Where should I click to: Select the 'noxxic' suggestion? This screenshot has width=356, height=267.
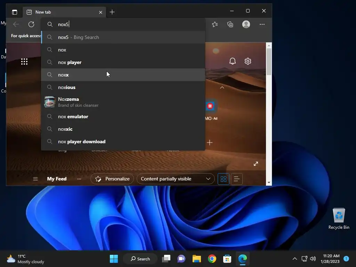click(x=123, y=129)
